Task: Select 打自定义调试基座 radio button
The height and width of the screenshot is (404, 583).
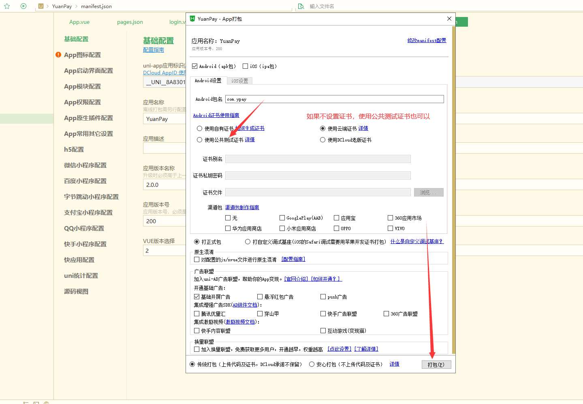Action: [248, 242]
